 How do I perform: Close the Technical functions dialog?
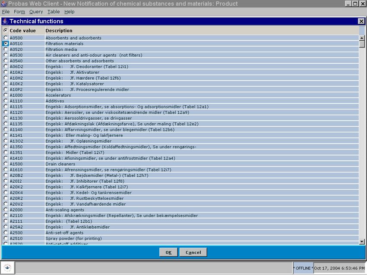[x=361, y=21]
